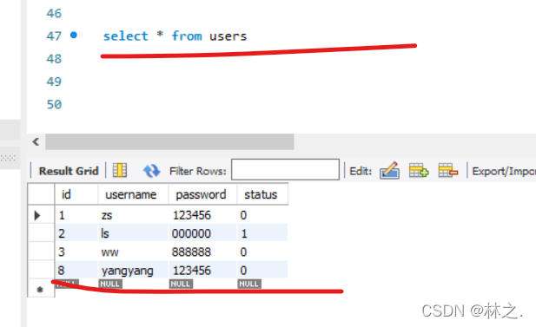Click the Result Grid label
536x327 pixels.
[69, 171]
